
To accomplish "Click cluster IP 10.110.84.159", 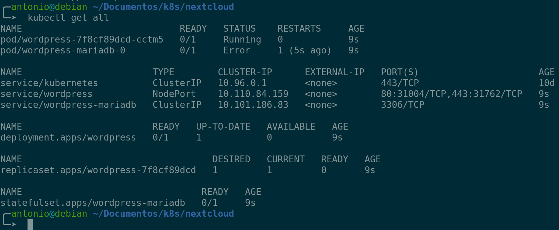I will tap(253, 94).
